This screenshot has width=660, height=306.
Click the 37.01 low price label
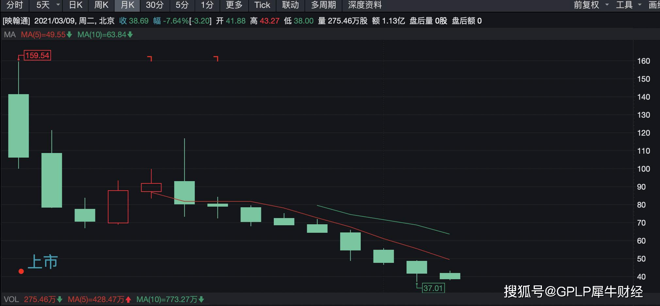coord(434,288)
